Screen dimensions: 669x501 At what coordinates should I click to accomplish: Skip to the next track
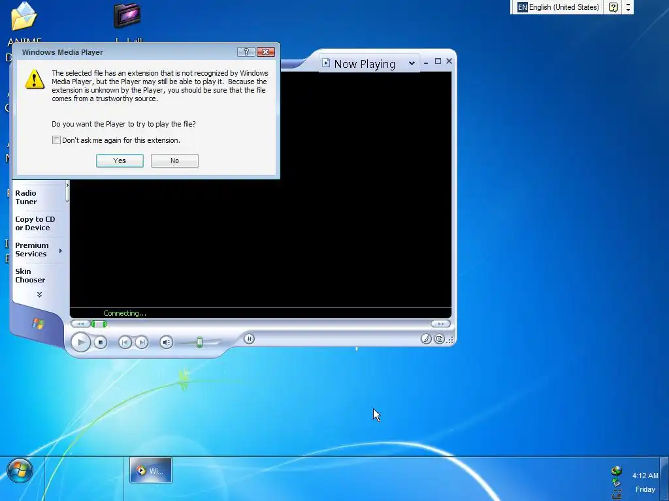pos(142,342)
